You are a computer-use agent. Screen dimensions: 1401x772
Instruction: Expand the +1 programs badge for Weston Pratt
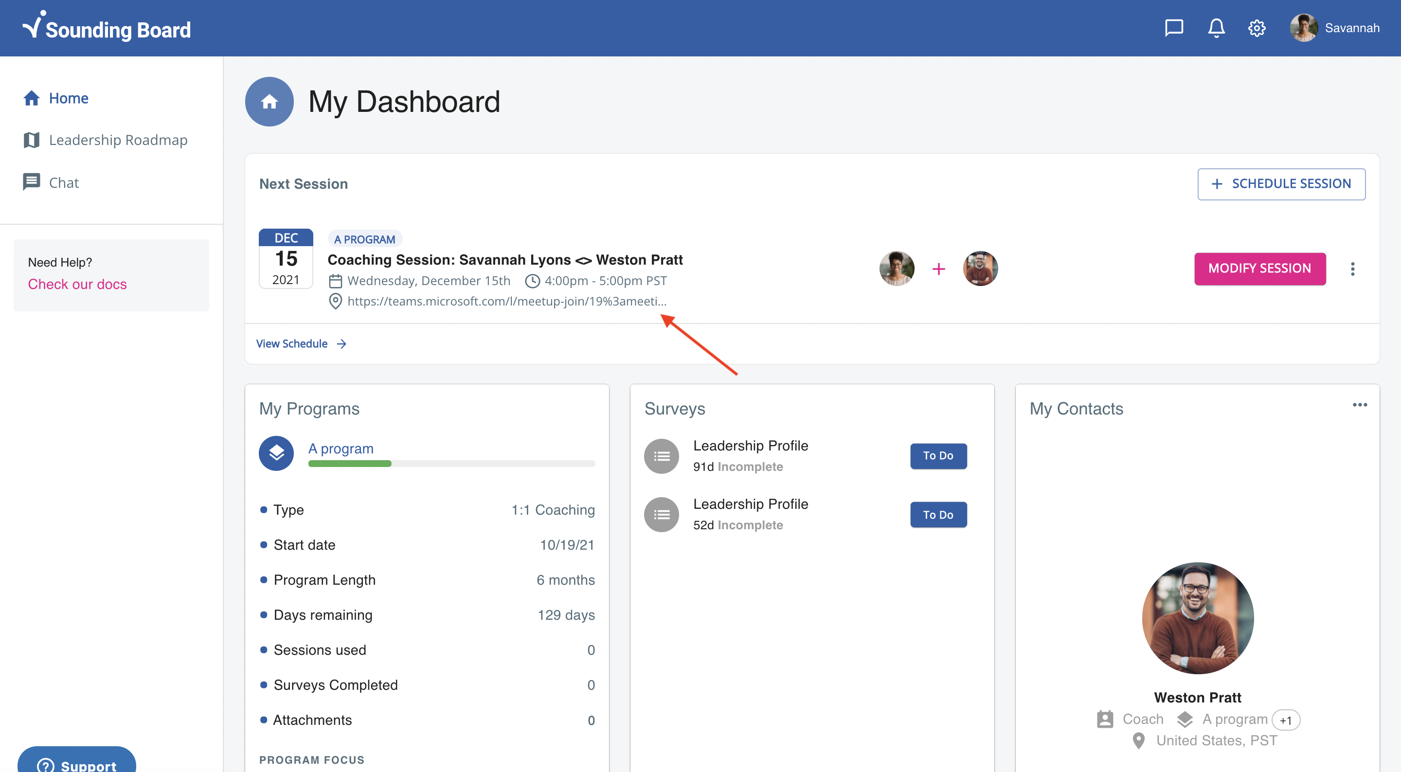click(x=1285, y=720)
